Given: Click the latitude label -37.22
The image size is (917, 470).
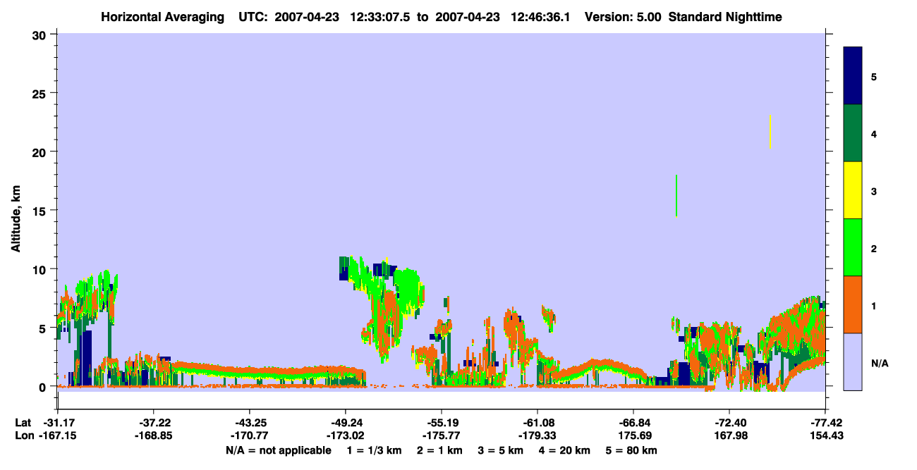Looking at the screenshot, I should tap(154, 423).
